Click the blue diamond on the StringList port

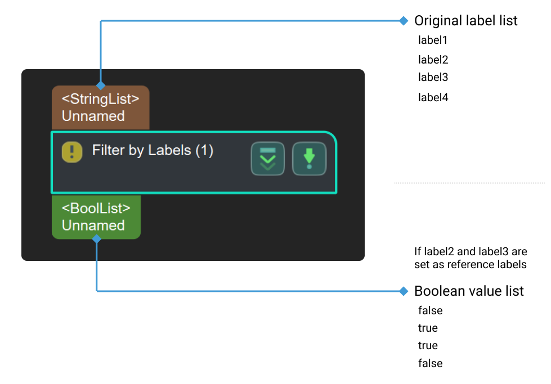[101, 86]
